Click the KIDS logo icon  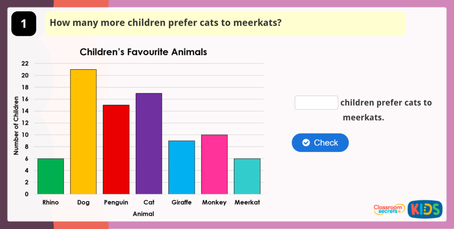click(425, 209)
